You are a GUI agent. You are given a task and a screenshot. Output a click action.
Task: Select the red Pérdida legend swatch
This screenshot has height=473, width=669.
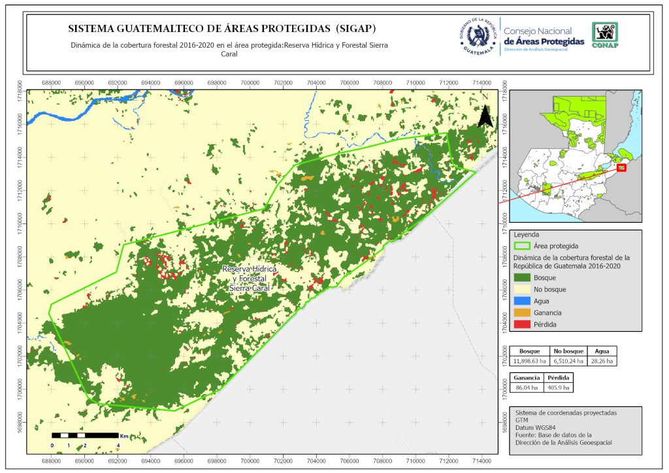click(523, 325)
